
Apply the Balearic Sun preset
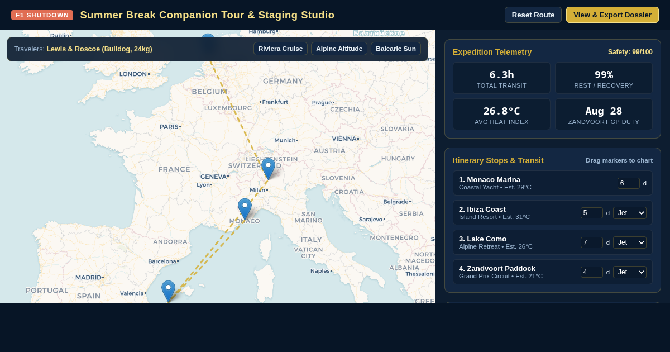point(396,49)
